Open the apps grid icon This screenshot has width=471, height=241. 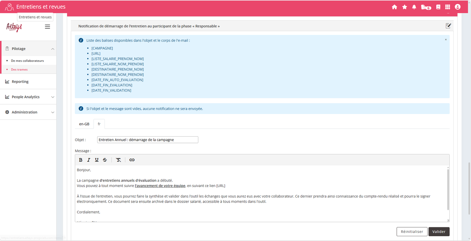[x=447, y=7]
